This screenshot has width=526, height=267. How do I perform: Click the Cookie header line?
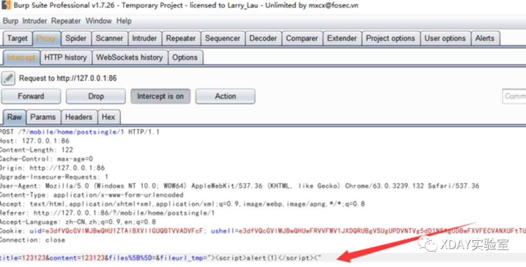pyautogui.click(x=263, y=231)
